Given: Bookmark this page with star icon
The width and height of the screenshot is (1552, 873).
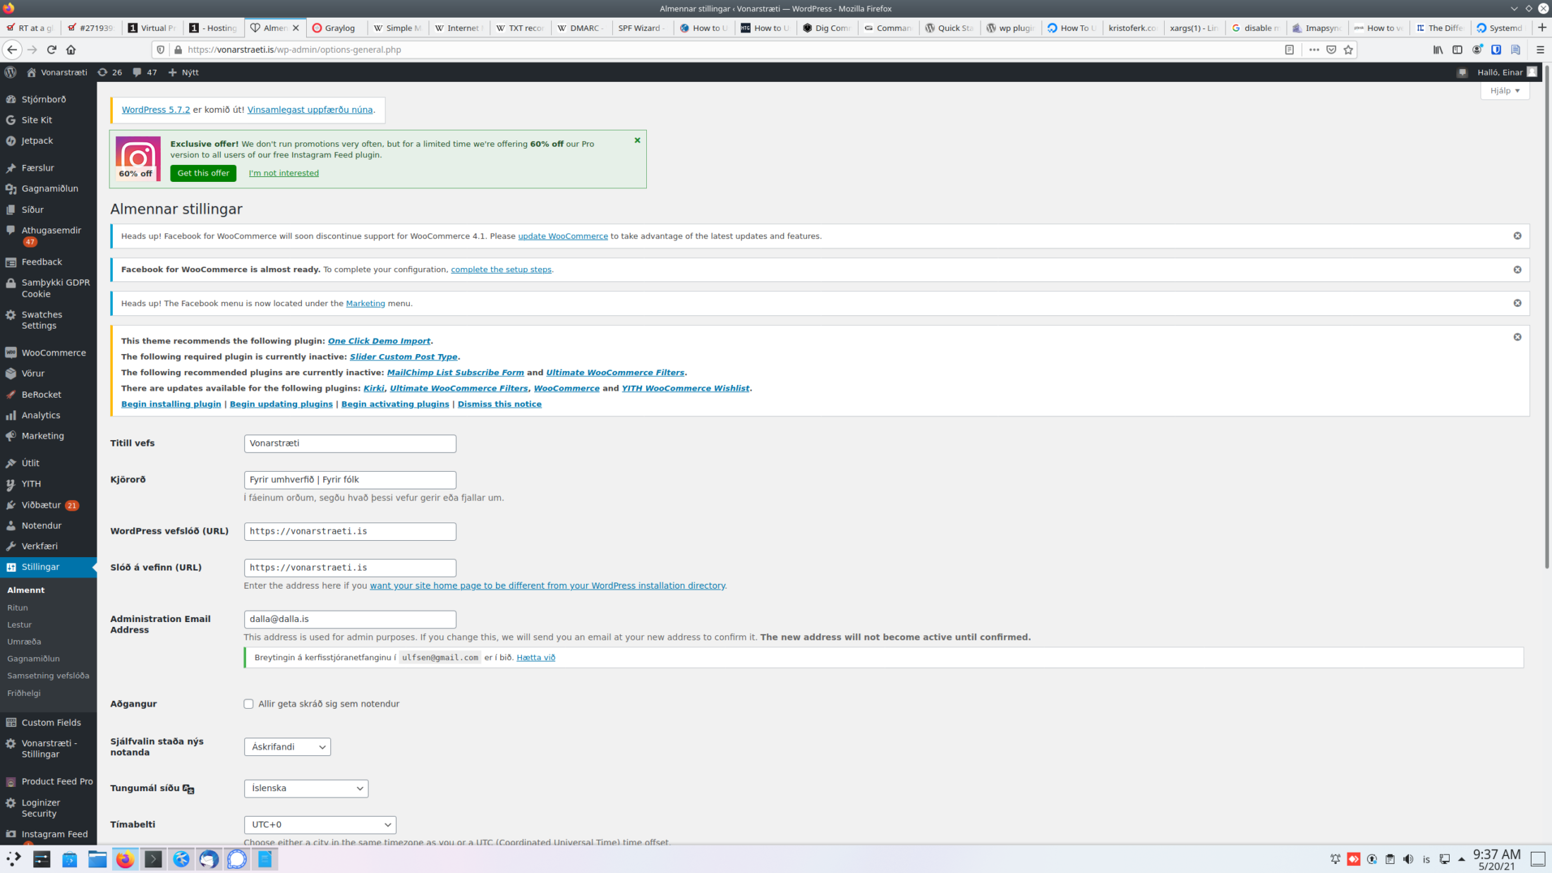Looking at the screenshot, I should pyautogui.click(x=1348, y=49).
